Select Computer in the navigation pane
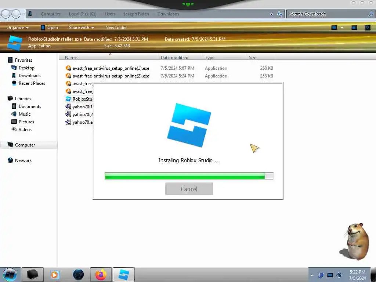This screenshot has height=282, width=376. coord(25,145)
